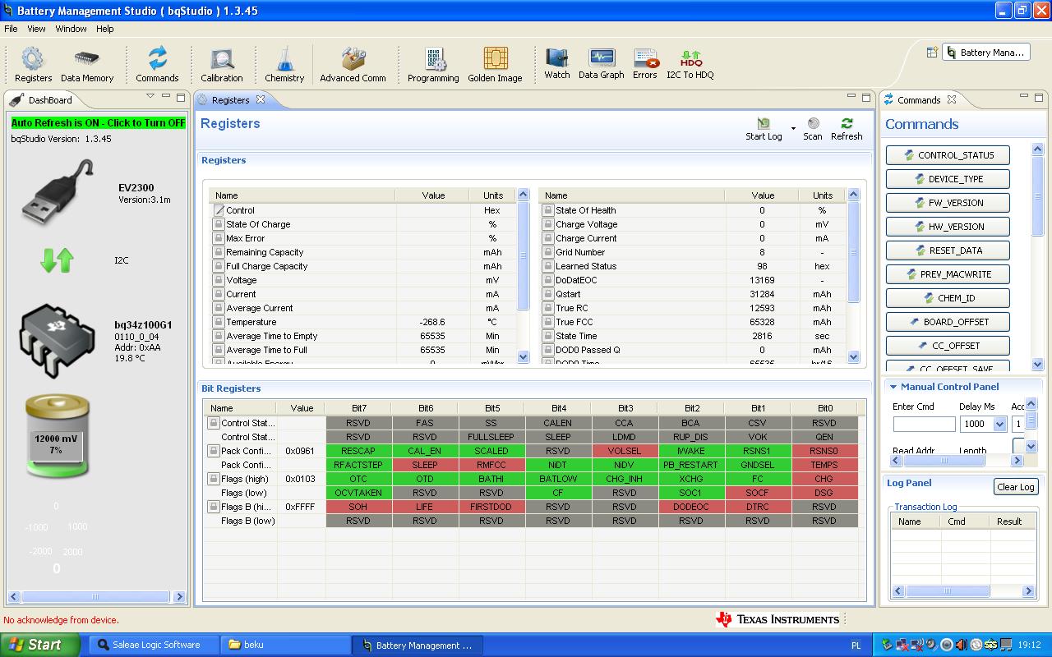
Task: Open the Watch tool
Action: point(557,63)
